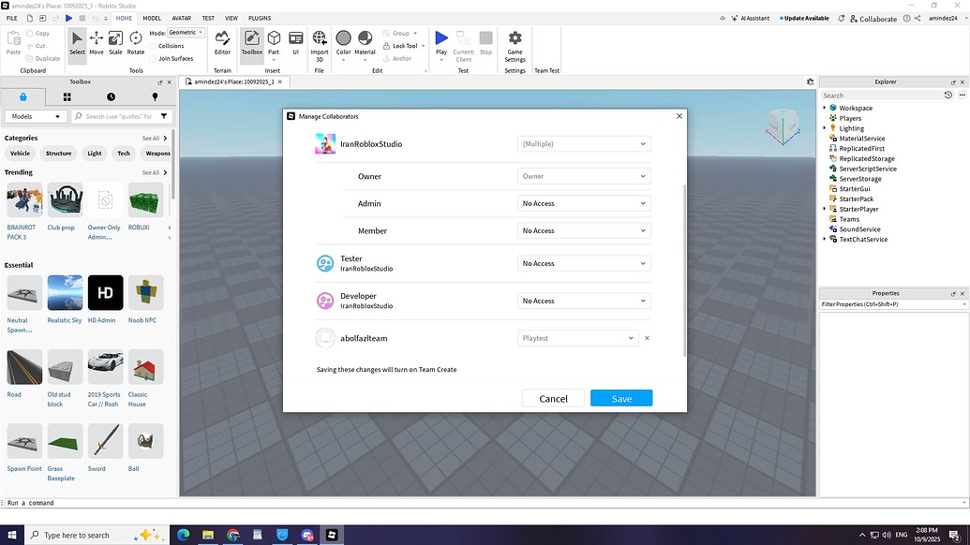Viewport: 970px width, 545px height.
Task: Toggle the Anchor tool
Action: [x=401, y=58]
